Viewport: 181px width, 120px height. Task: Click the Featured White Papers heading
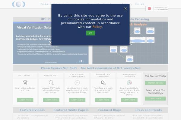pos(71,110)
